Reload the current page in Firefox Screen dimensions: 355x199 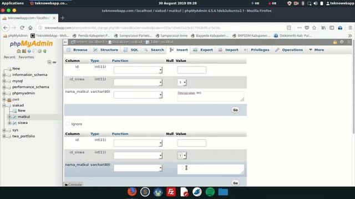pos(22,28)
